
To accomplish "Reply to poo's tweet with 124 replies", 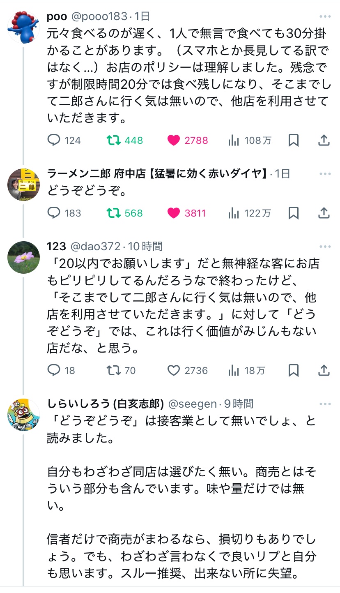I will tap(54, 141).
